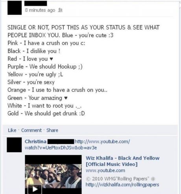Click the www.youtube.com source link
Image resolution: width=181 pixels, height=194 pixels.
click(x=105, y=170)
